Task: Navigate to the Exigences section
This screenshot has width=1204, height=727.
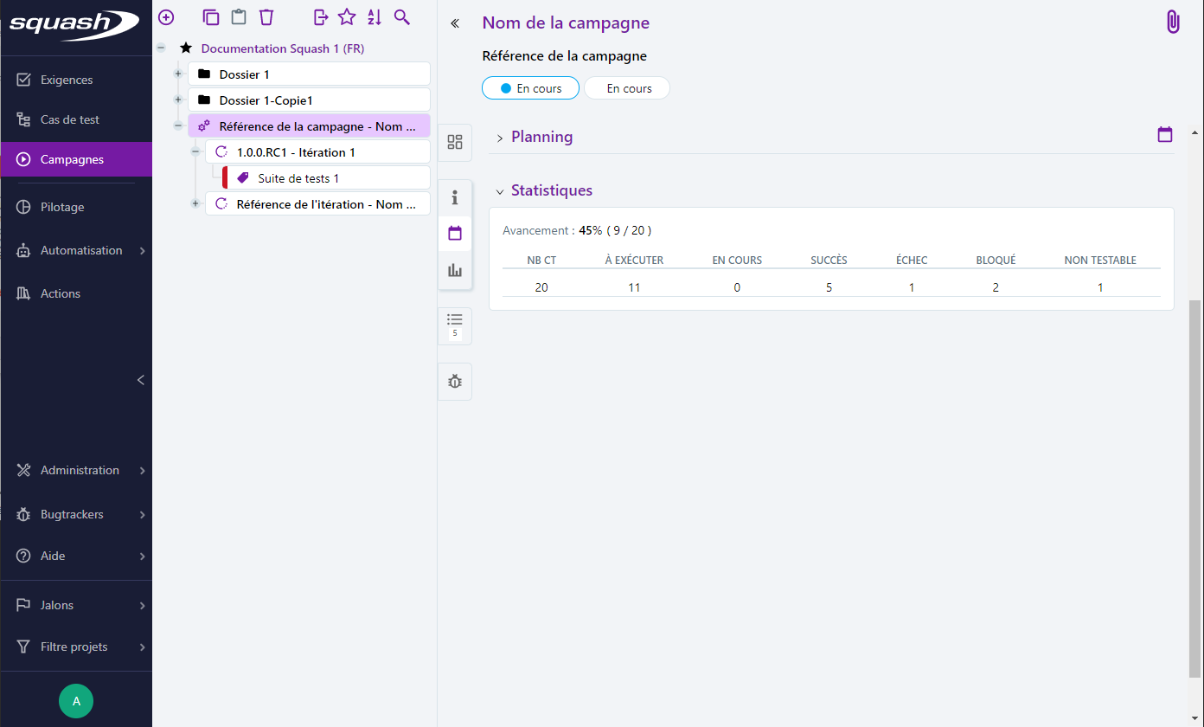Action: point(67,79)
